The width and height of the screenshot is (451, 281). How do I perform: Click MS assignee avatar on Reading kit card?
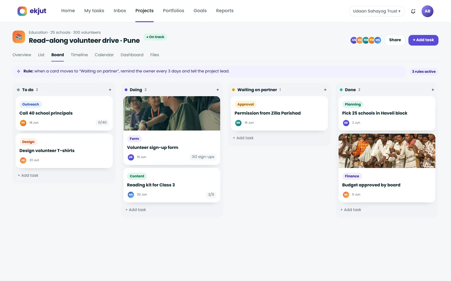[131, 194]
